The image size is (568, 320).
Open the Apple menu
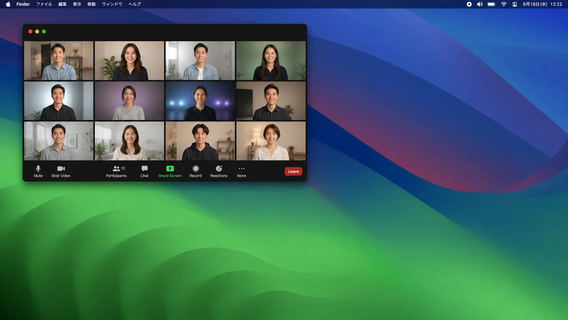[x=8, y=4]
